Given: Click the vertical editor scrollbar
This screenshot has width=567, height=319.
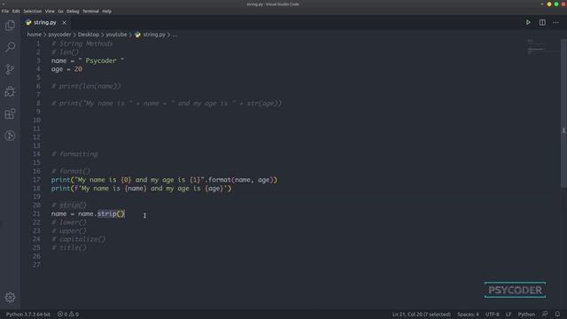Looking at the screenshot, I should tap(563, 113).
